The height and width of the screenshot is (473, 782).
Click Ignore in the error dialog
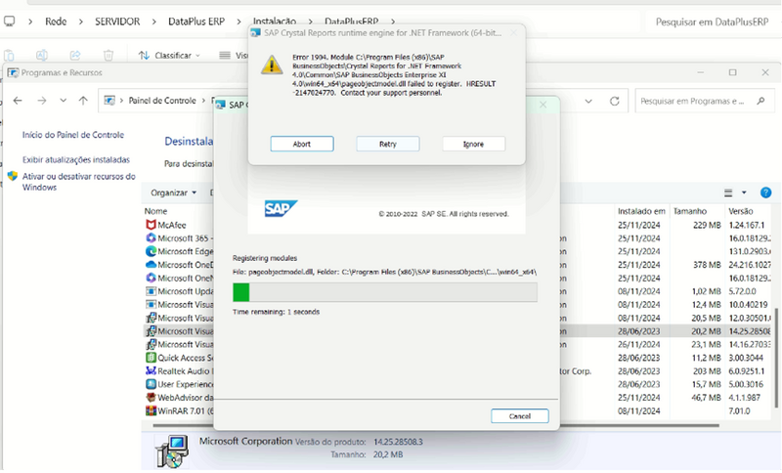point(473,144)
